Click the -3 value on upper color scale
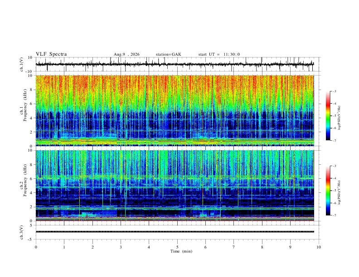The height and width of the screenshot is (277, 359). (334, 91)
